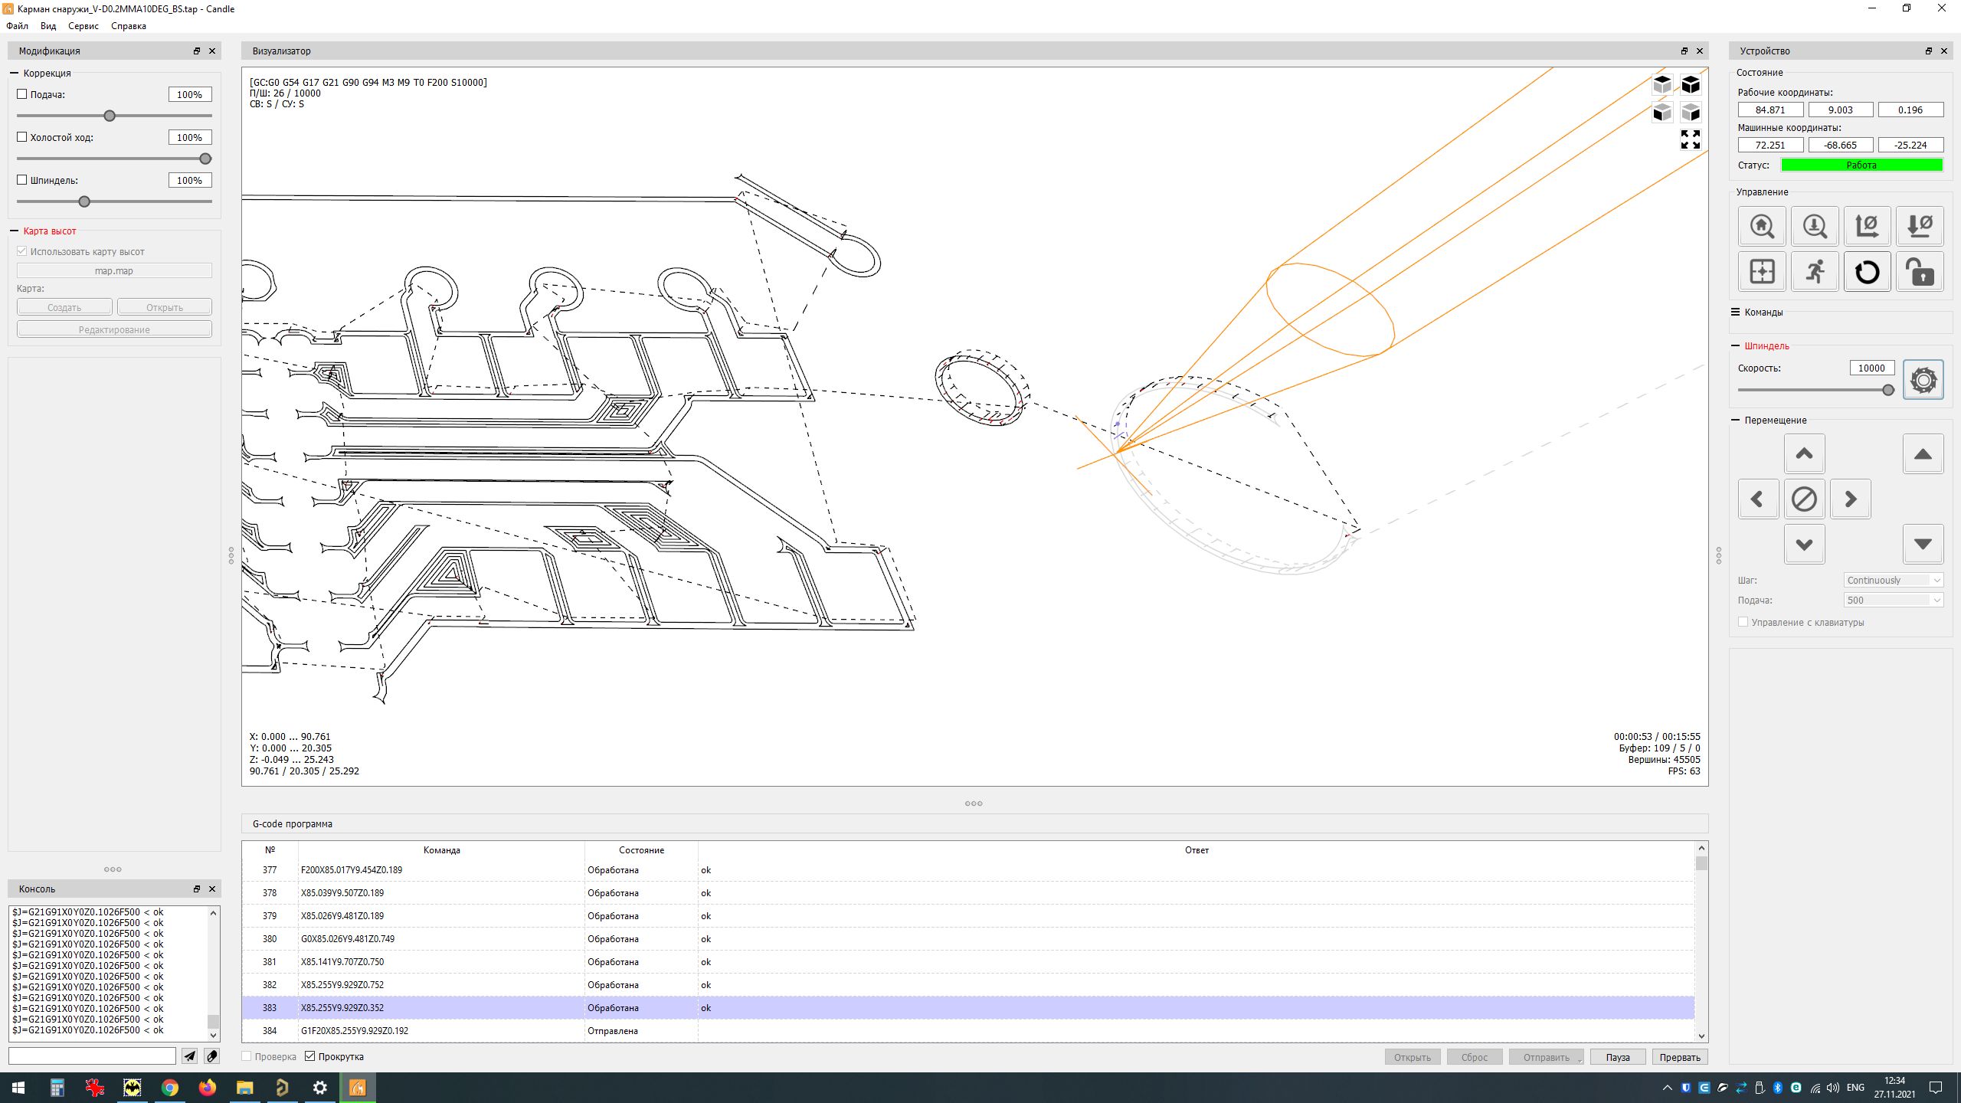This screenshot has height=1103, width=1961.
Task: Click the Home machine icon button
Action: click(x=1762, y=226)
